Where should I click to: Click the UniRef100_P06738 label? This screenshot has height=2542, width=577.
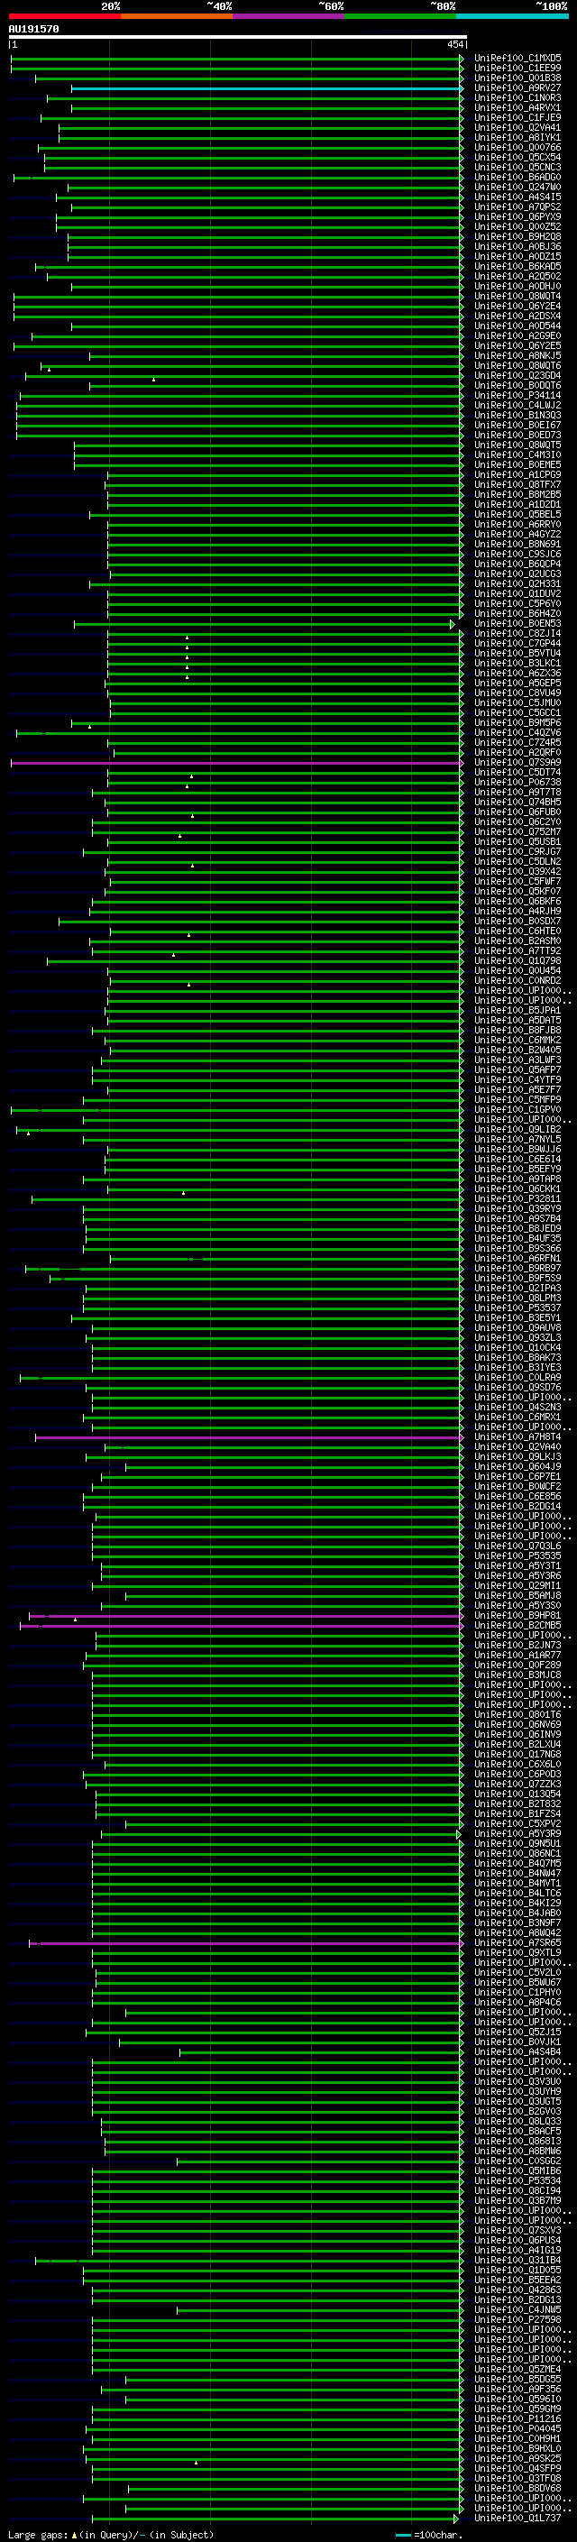pos(517,783)
